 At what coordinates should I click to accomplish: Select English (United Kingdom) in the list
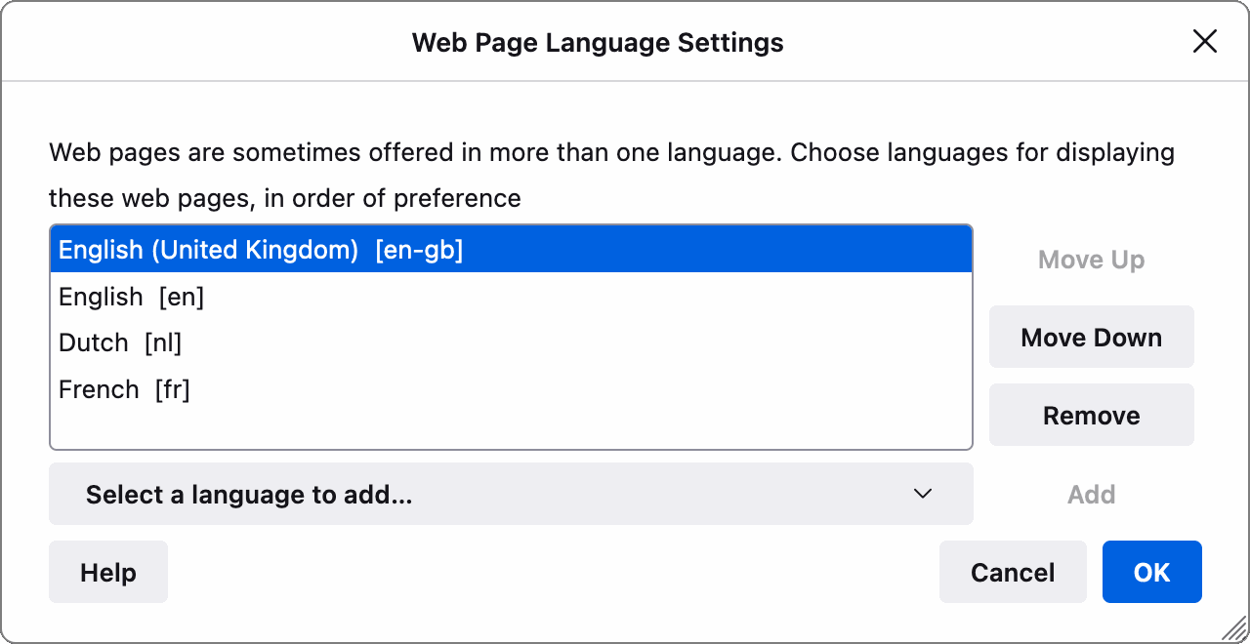(261, 250)
